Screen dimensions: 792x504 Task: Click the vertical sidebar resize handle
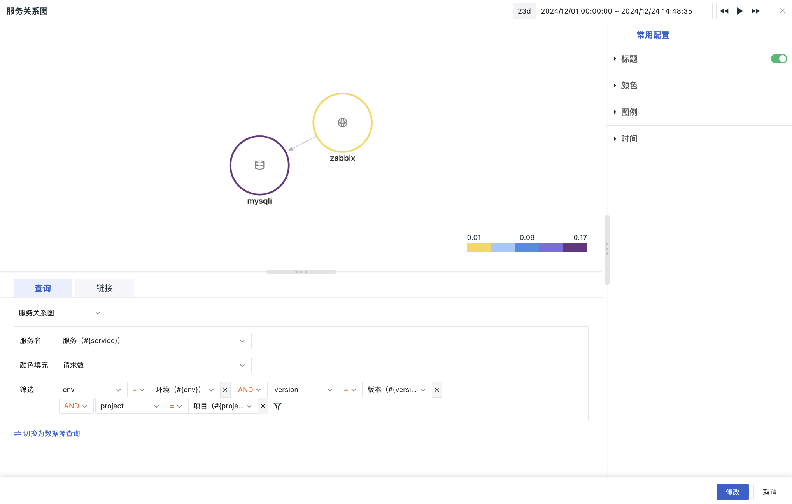607,249
